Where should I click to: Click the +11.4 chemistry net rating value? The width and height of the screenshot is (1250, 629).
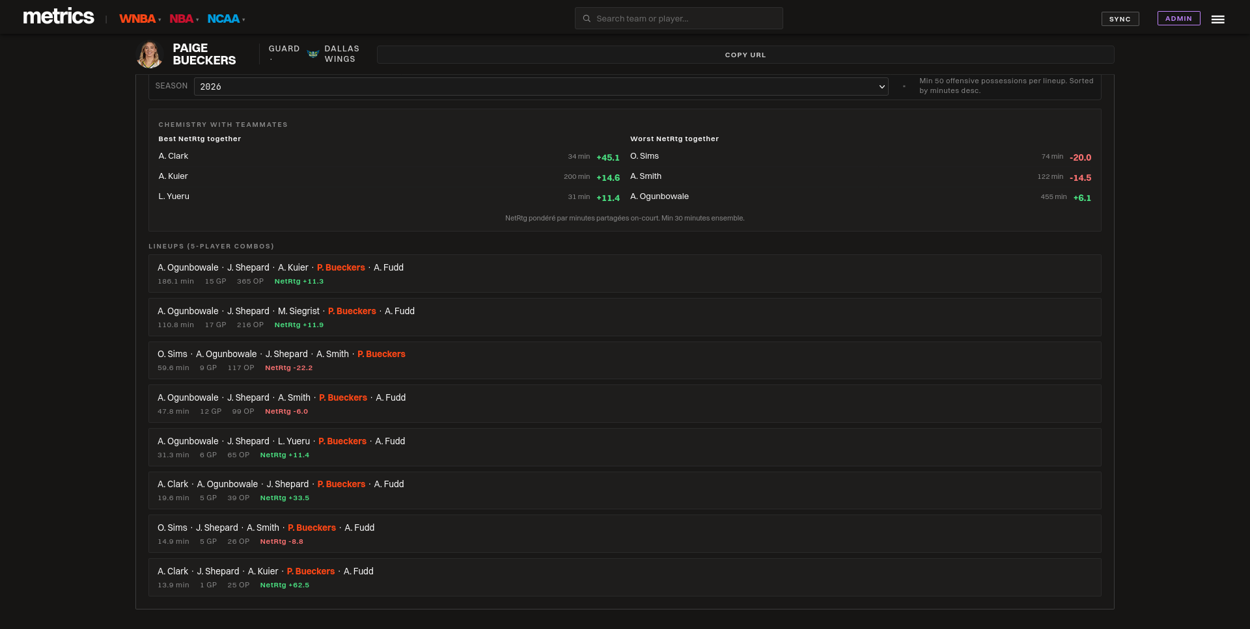608,198
